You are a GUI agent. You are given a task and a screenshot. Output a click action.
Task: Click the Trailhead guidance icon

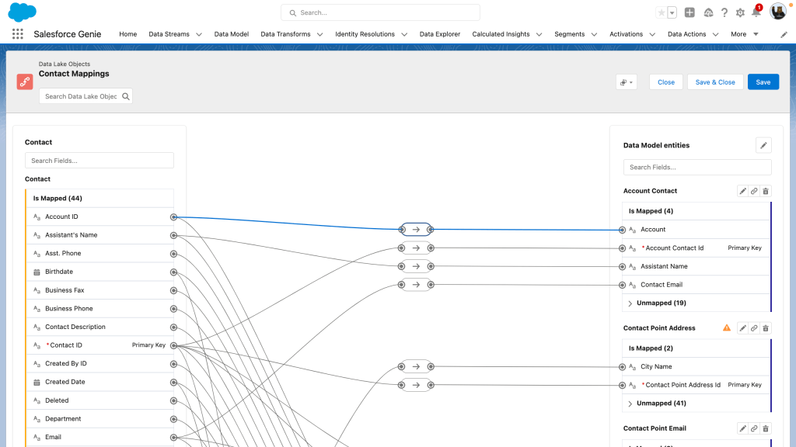click(x=708, y=12)
